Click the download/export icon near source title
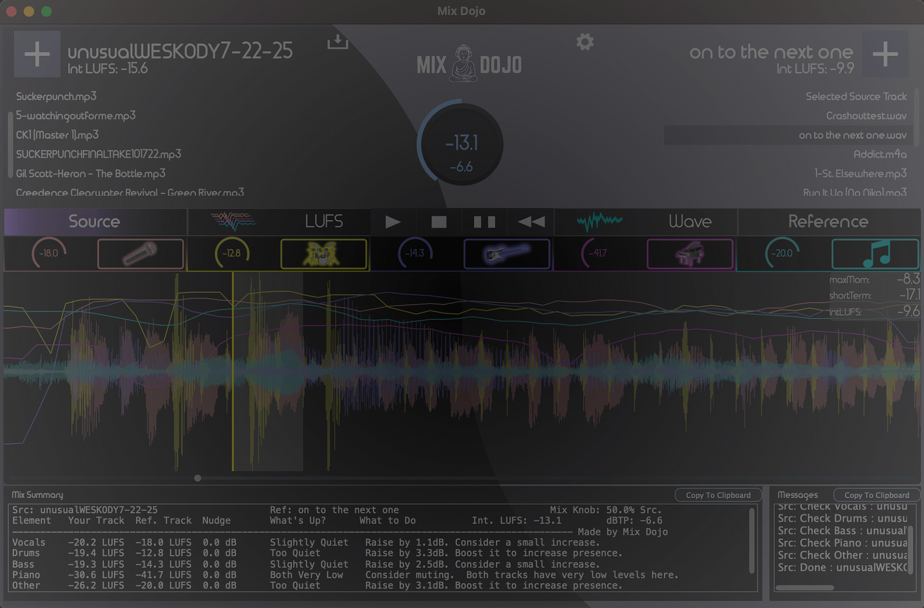 (337, 42)
